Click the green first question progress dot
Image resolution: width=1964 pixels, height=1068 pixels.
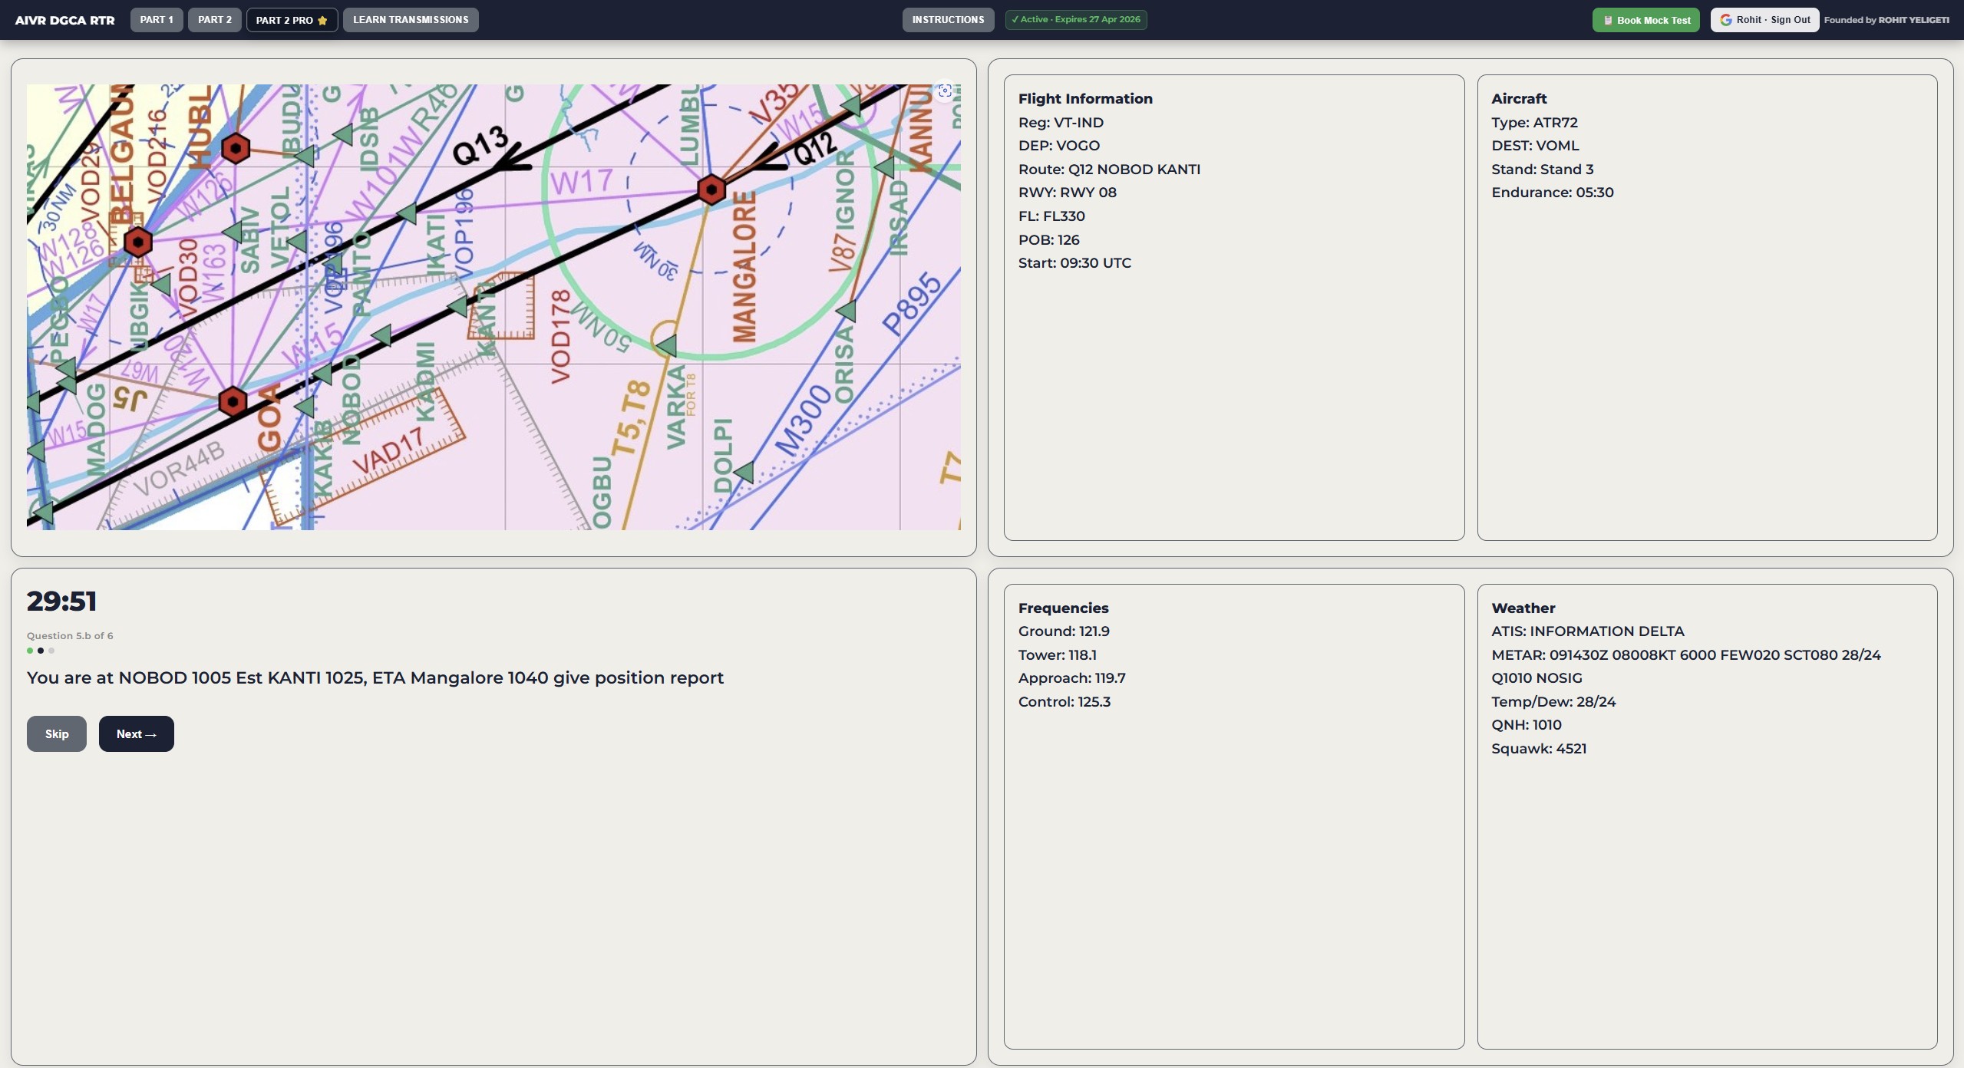tap(30, 650)
